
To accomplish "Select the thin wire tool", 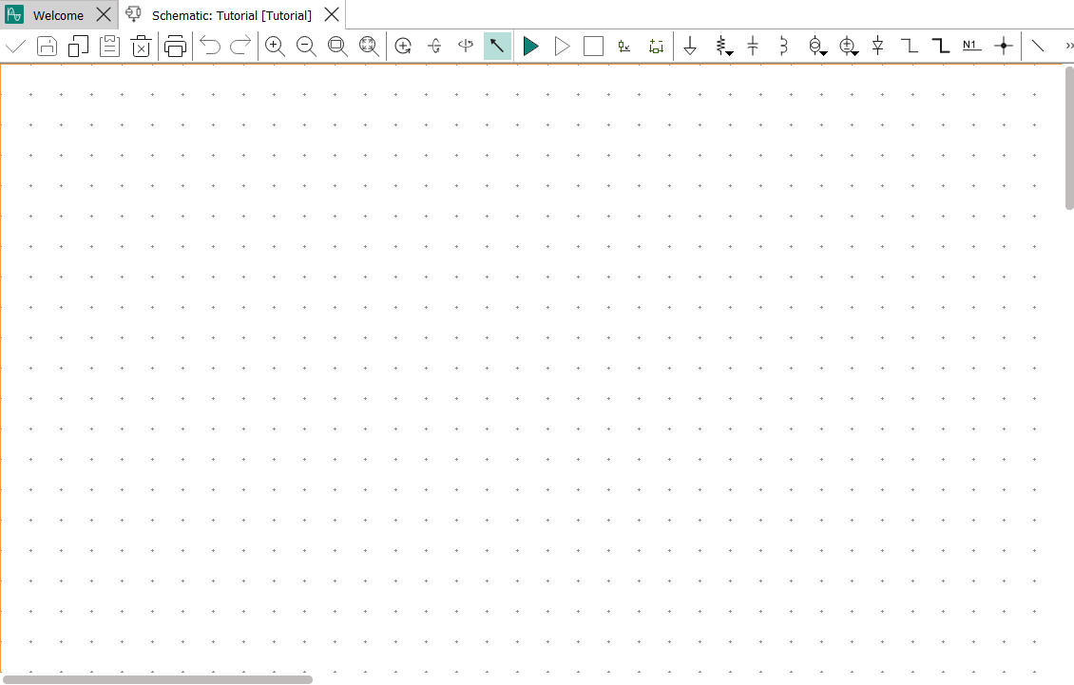I will (x=909, y=47).
